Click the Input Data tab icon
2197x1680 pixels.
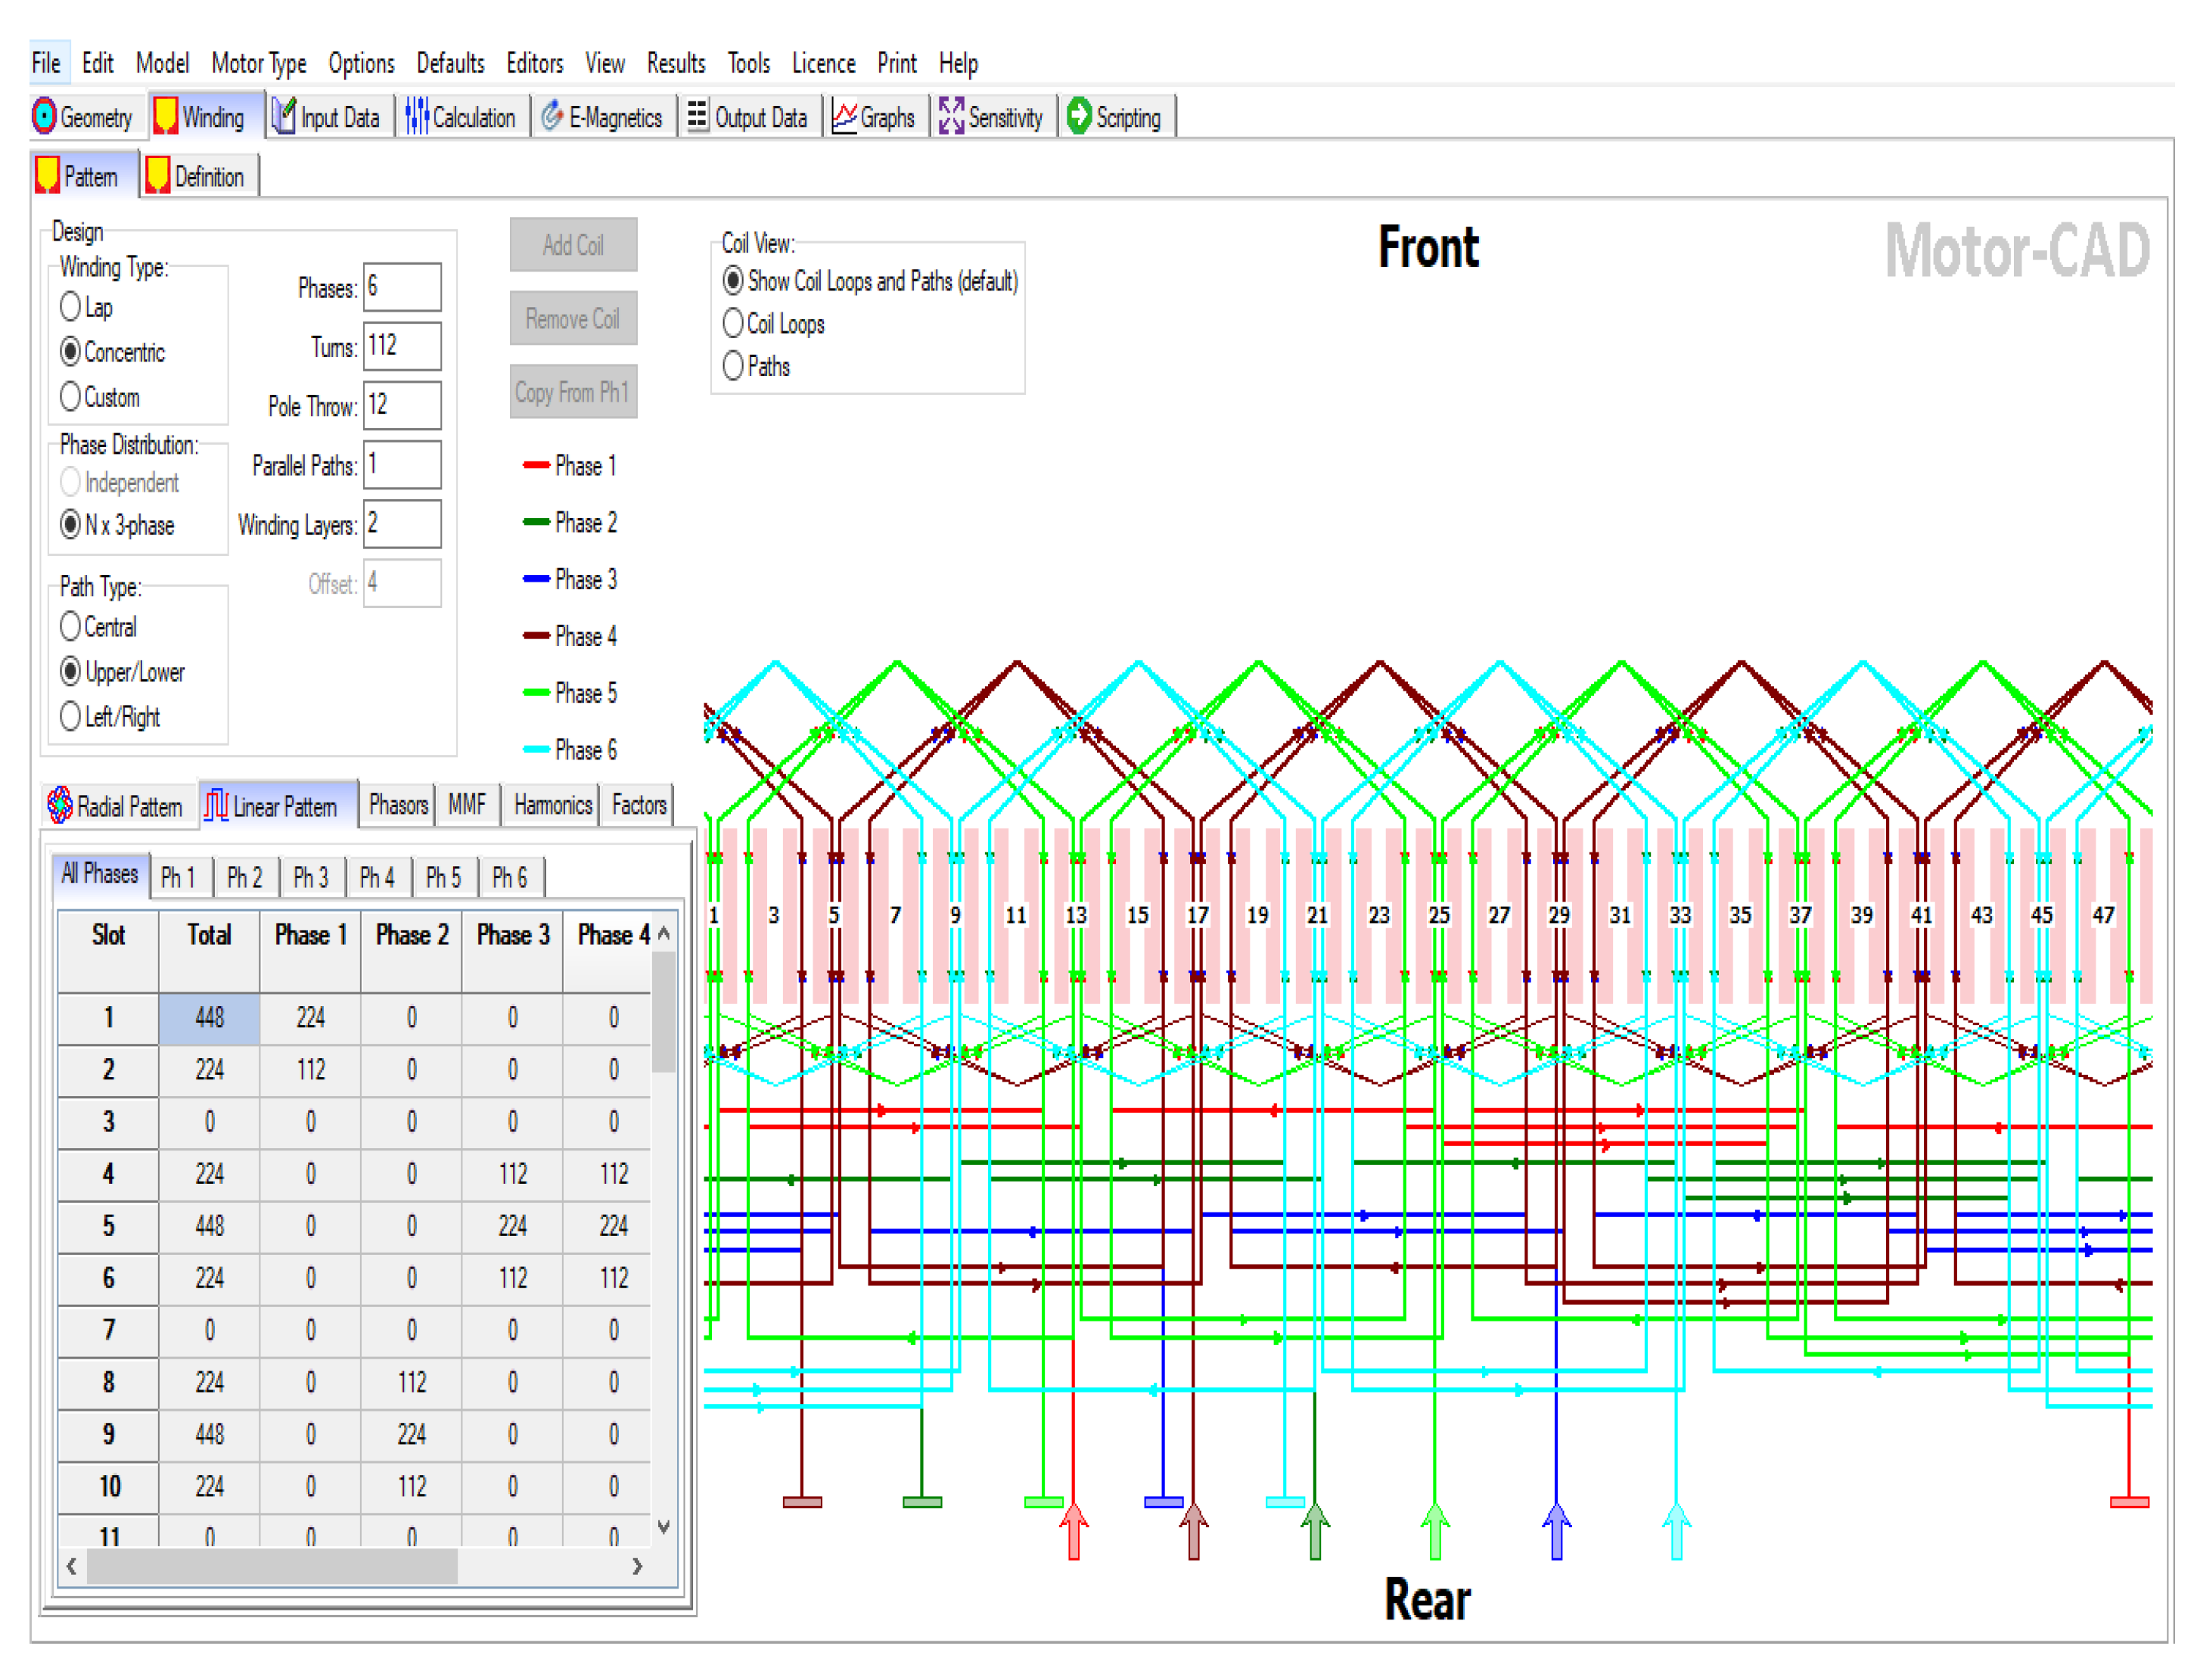[285, 117]
